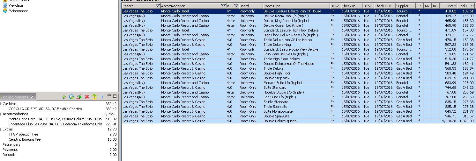Click the shopping cart icon in Booking contents toolbar

[79, 97]
